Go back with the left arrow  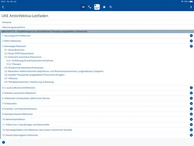coord(3,7)
